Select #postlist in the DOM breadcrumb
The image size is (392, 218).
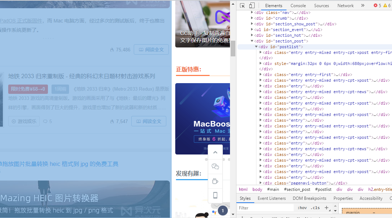point(324,189)
